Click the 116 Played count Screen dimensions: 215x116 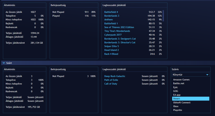pos(87,16)
